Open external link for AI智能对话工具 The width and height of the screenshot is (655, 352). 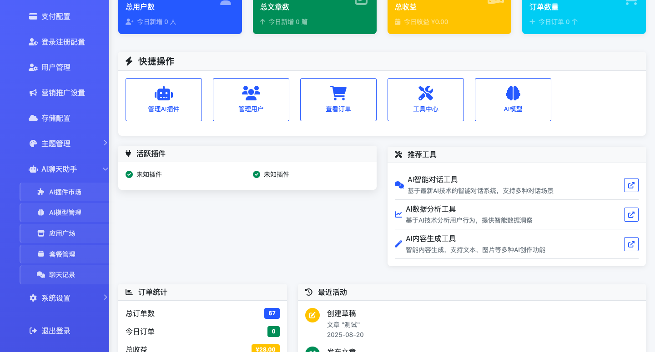(631, 185)
